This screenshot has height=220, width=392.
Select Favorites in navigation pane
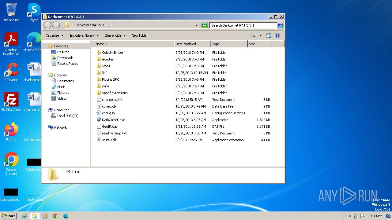coord(61,46)
